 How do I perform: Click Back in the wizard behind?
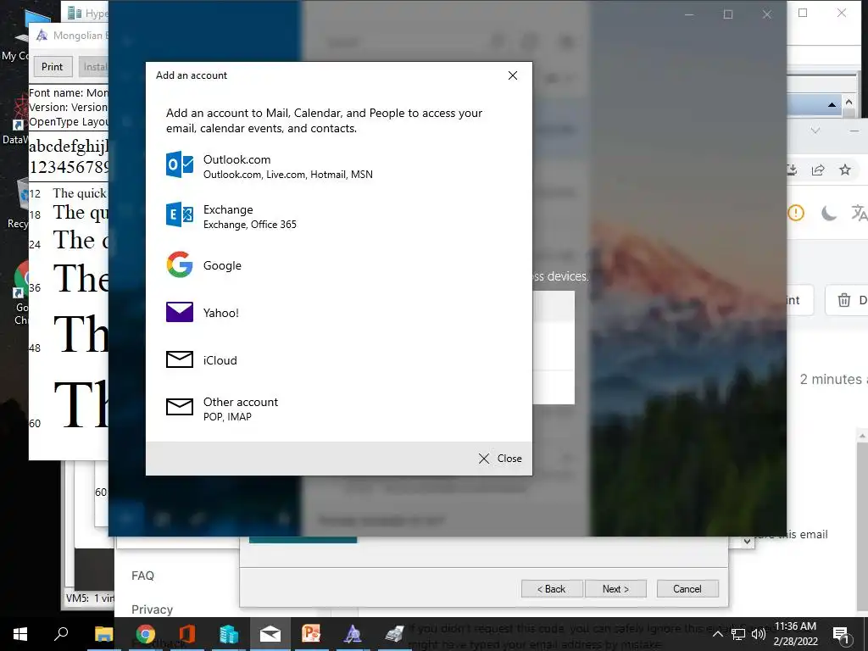[551, 589]
